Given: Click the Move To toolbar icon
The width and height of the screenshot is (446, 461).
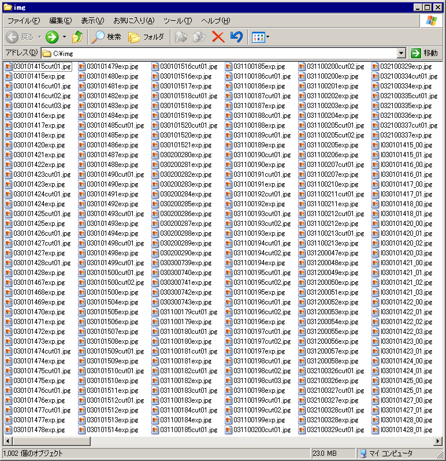Looking at the screenshot, I should point(181,37).
